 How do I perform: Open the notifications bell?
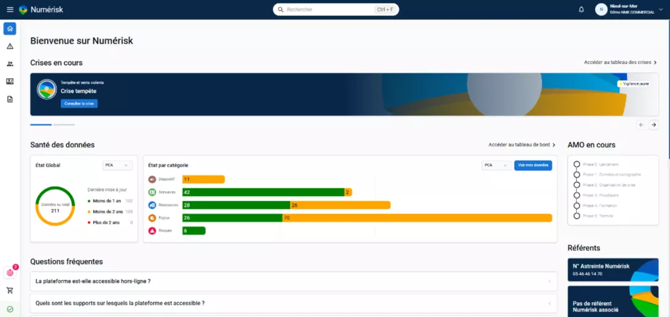[x=581, y=9]
